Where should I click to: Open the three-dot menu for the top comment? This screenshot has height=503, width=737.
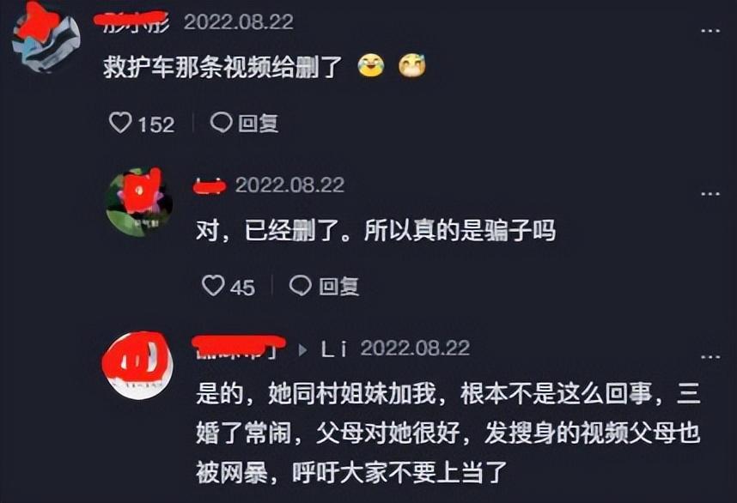pos(710,31)
